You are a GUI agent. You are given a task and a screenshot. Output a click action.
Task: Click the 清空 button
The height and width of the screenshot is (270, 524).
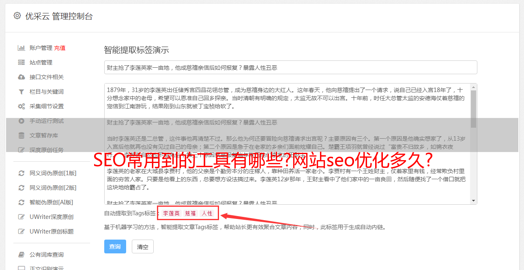point(143,246)
